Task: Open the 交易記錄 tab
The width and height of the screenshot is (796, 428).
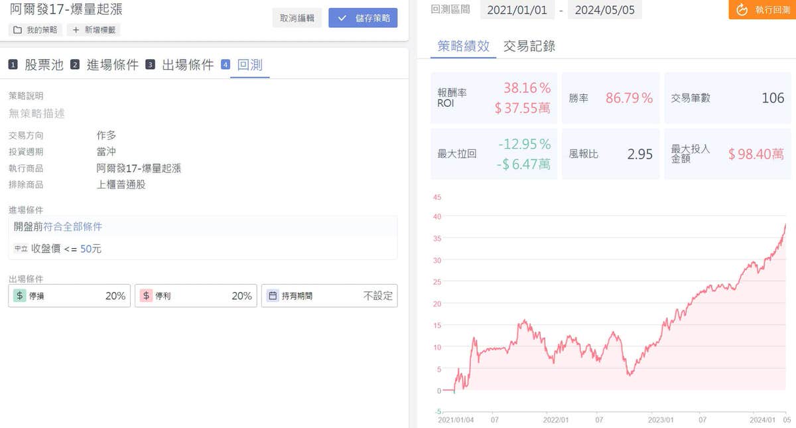Action: click(529, 46)
